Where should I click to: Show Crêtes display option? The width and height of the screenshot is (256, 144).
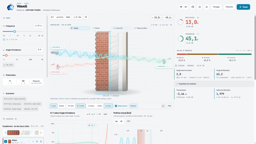tap(100, 106)
